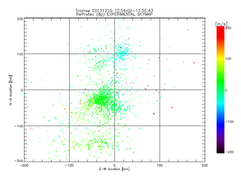Click the black bottom end of the colorbar
Screen dimensions: 241x180
[221, 151]
